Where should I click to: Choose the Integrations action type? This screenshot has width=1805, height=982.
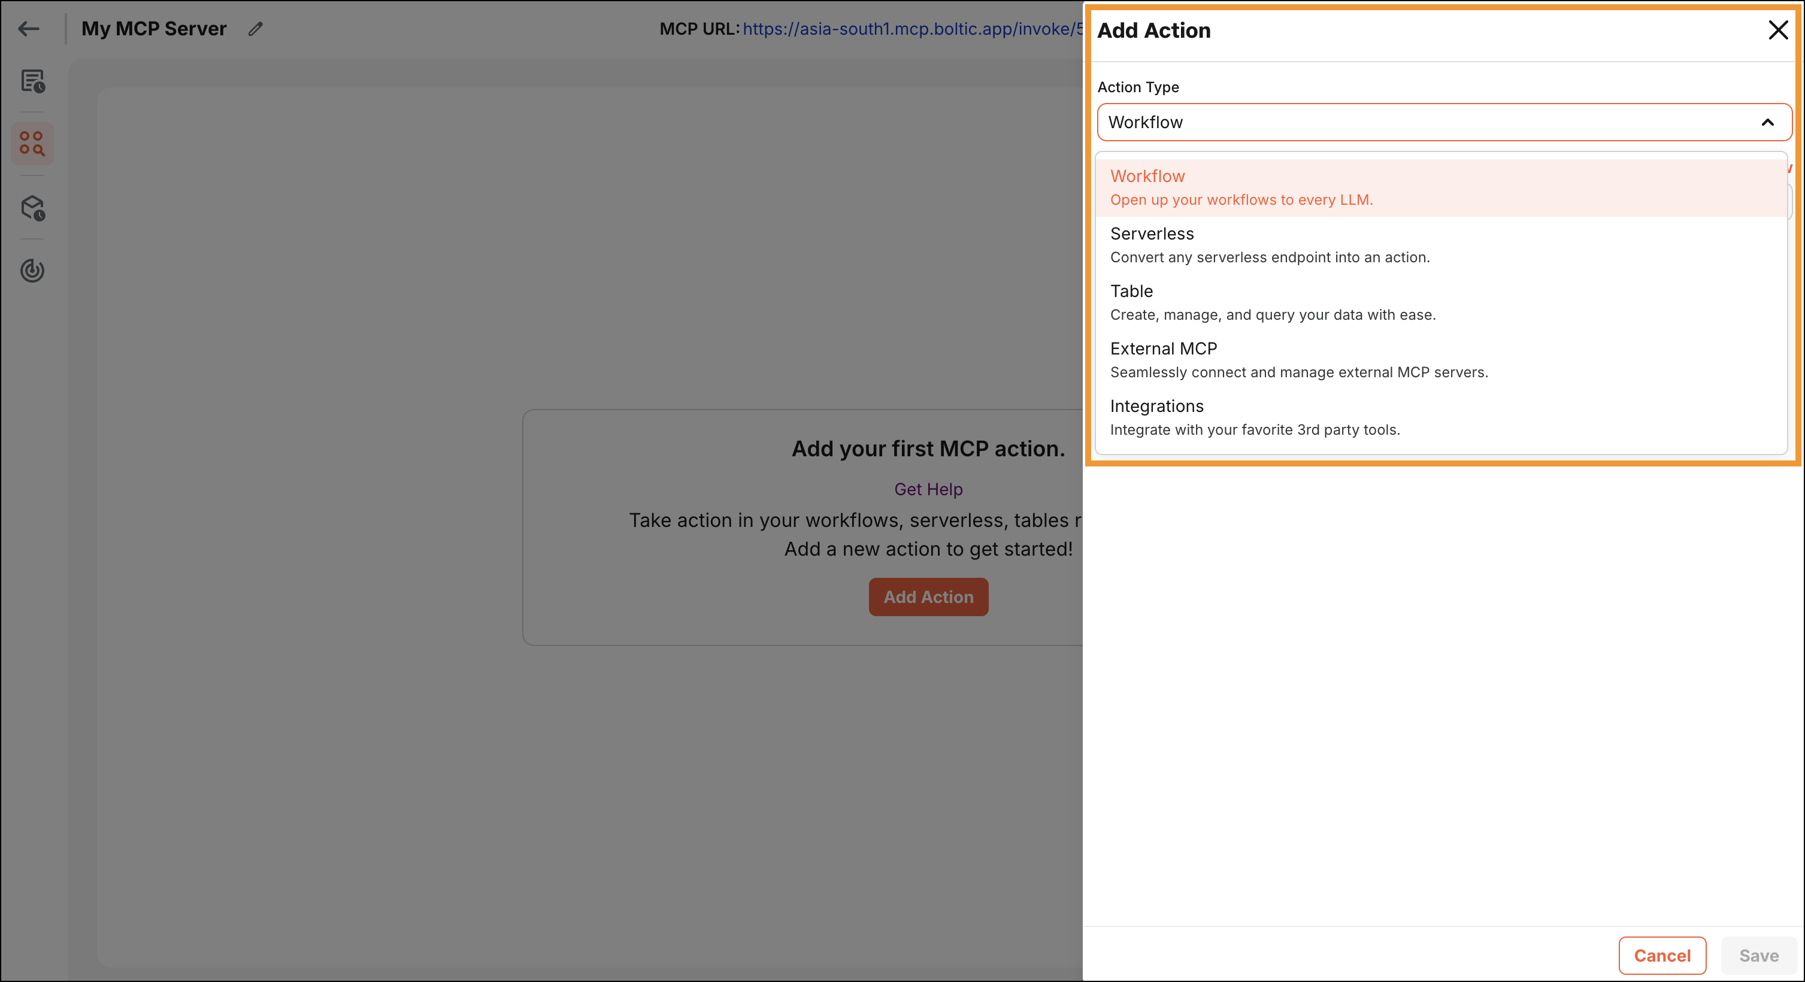[1441, 417]
